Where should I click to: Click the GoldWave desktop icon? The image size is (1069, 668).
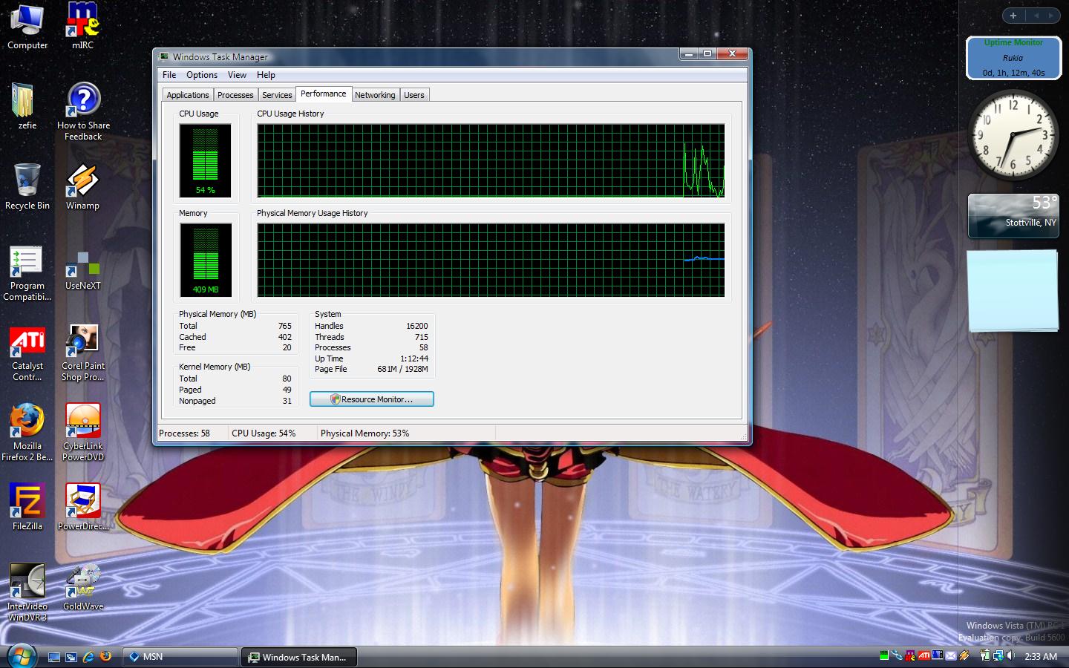(x=82, y=583)
